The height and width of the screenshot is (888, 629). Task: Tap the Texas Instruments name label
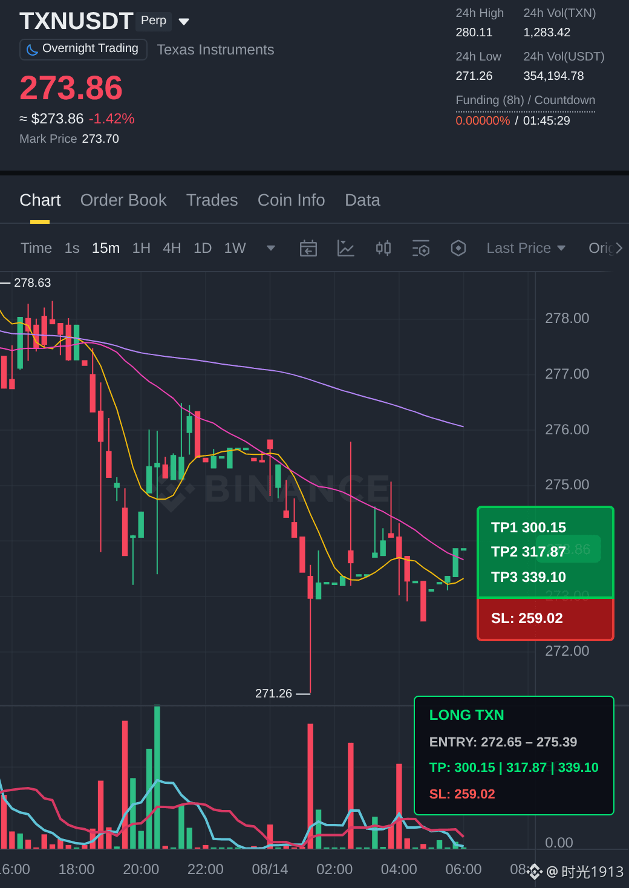(216, 50)
